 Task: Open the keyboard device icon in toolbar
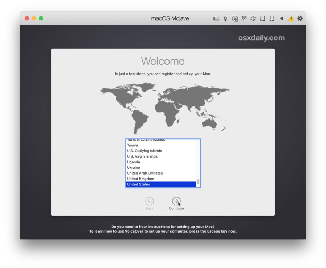[216, 18]
